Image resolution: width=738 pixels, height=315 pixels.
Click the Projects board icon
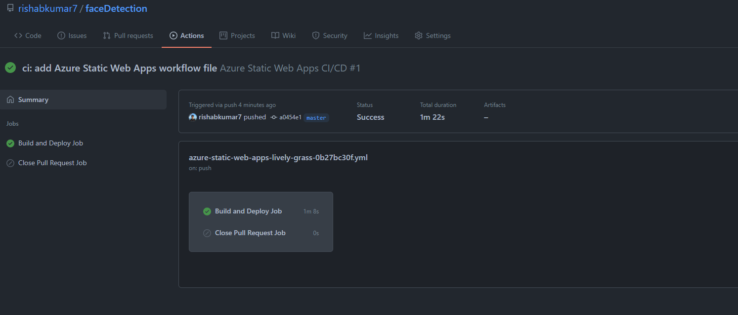[x=223, y=35]
